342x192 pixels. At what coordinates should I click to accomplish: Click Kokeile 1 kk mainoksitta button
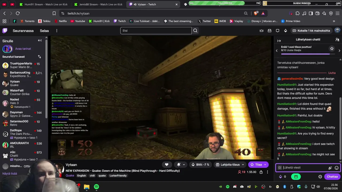coord(312,31)
